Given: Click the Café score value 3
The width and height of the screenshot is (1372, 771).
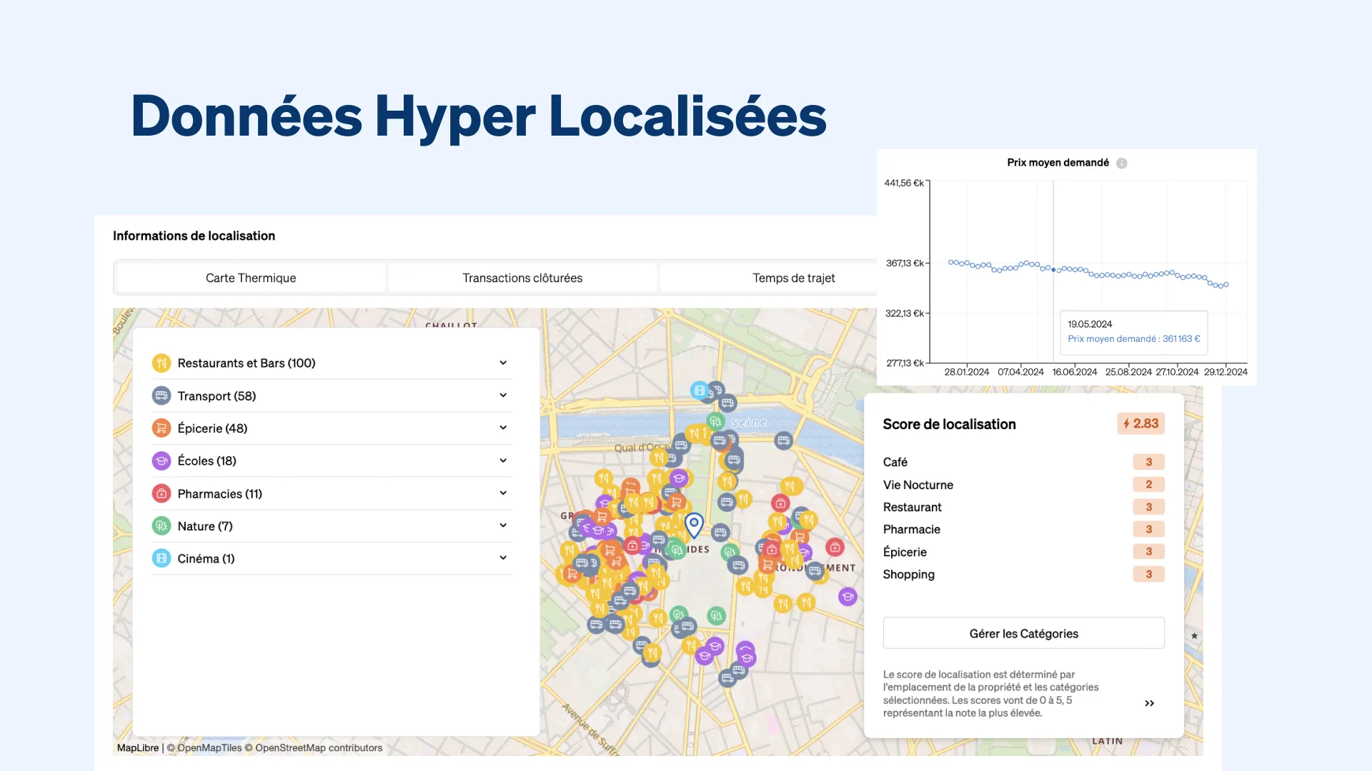Looking at the screenshot, I should coord(1148,462).
